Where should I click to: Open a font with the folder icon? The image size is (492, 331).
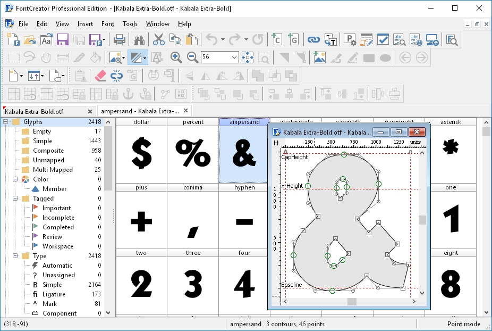(x=30, y=39)
